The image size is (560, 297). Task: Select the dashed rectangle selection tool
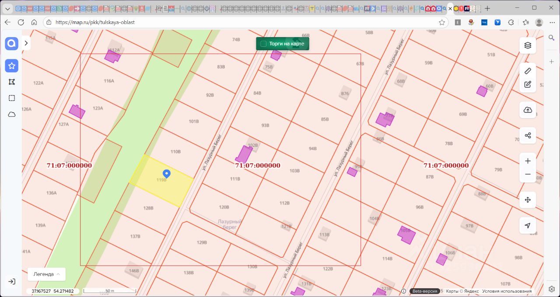click(x=12, y=98)
